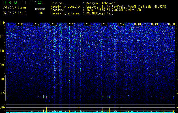Select the Ogata-vill. Akita-Pref. location text
This screenshot has width=178, height=113.
[x=126, y=6]
